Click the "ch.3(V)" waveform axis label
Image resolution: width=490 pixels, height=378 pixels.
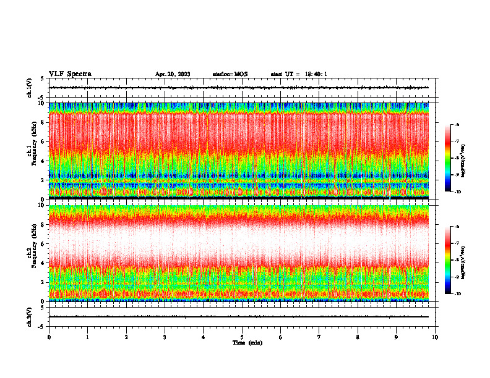tap(29, 317)
